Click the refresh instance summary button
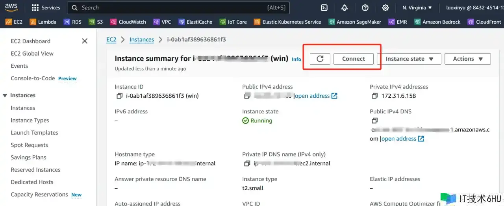Screen dimensions: 504x206 coord(320,59)
